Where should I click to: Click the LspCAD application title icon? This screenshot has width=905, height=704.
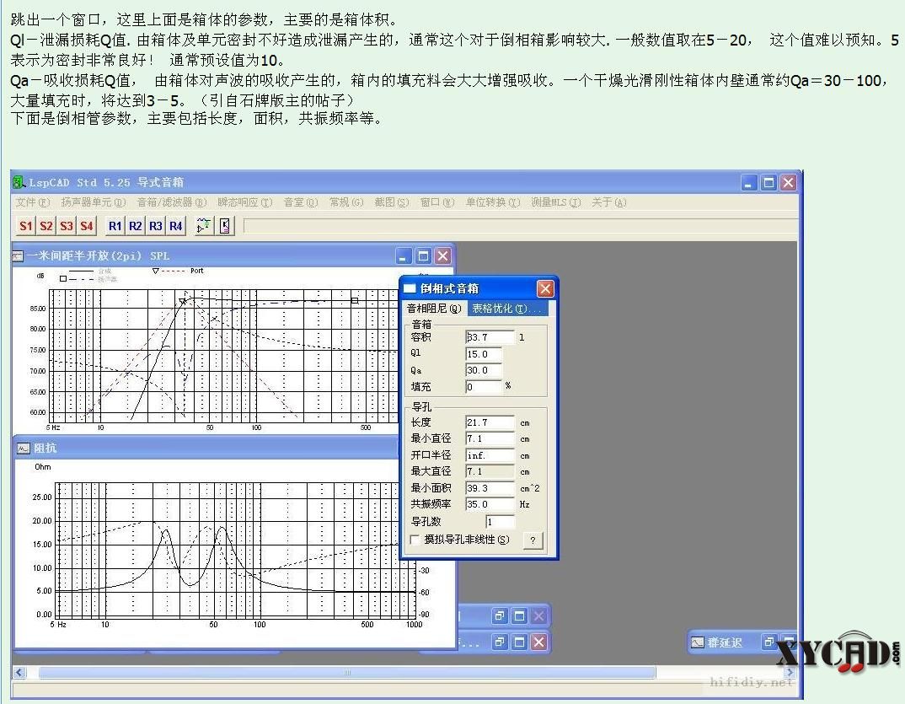[19, 182]
